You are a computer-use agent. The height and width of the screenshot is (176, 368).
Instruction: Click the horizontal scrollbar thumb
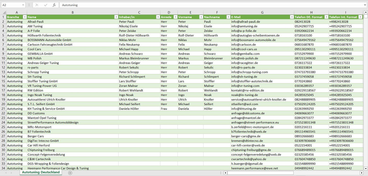pyautogui.click(x=260, y=173)
